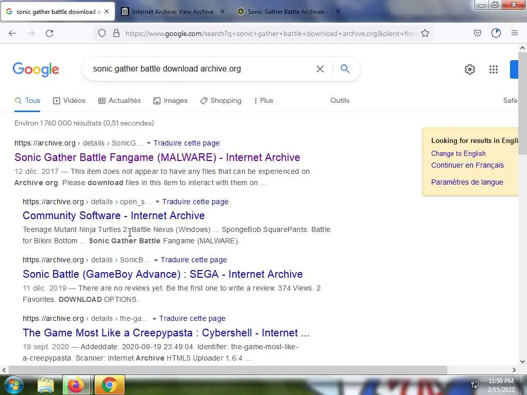Close the Internet Archive tab
This screenshot has height=395, width=527.
[222, 11]
